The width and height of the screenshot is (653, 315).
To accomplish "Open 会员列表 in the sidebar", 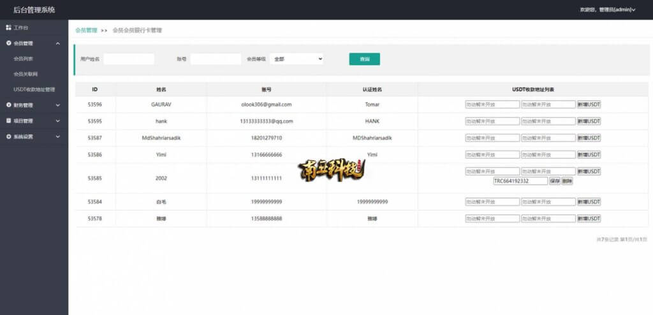I will click(x=24, y=59).
